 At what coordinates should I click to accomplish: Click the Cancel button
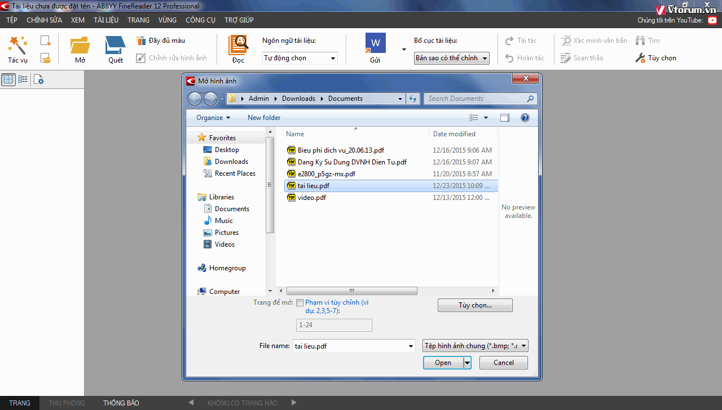[x=504, y=363]
